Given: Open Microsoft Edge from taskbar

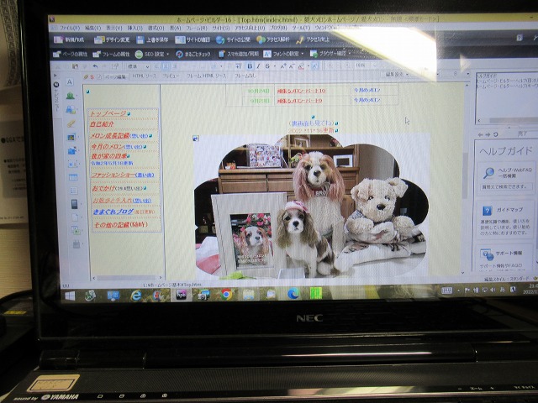Looking at the screenshot, I should [293, 294].
